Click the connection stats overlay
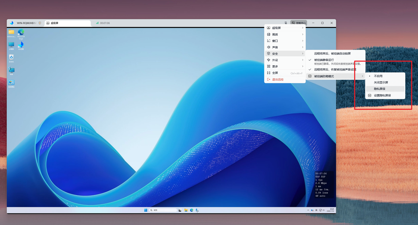The image size is (418, 225). (x=324, y=184)
